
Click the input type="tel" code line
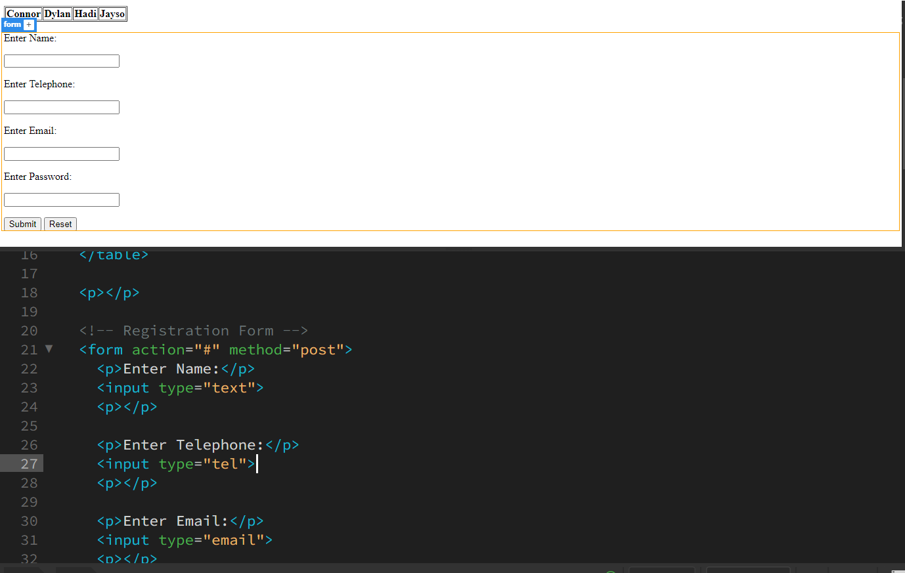click(x=176, y=464)
